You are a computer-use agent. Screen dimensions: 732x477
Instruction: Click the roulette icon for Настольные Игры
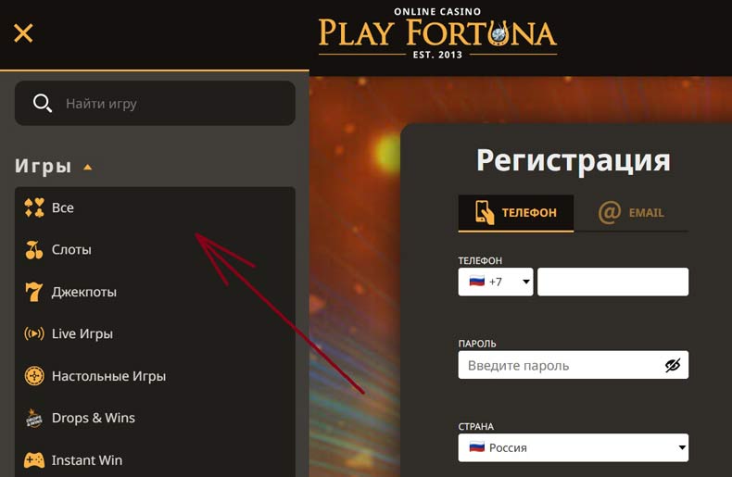(x=34, y=376)
